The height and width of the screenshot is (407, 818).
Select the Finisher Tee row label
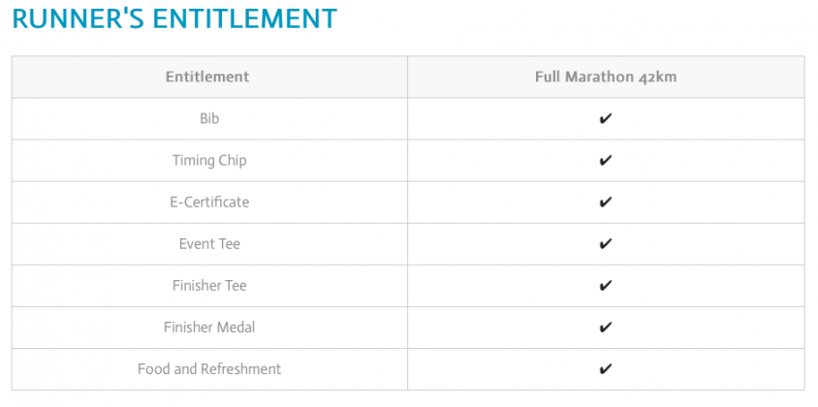click(x=209, y=286)
